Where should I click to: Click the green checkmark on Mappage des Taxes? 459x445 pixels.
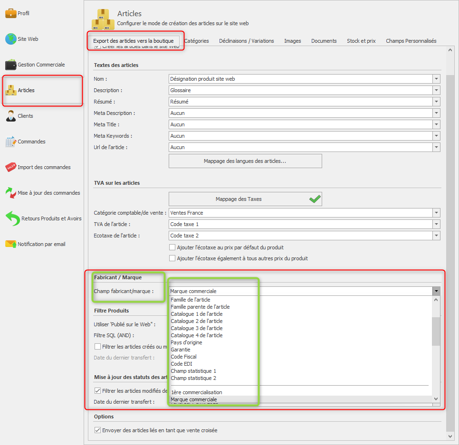[x=315, y=199]
